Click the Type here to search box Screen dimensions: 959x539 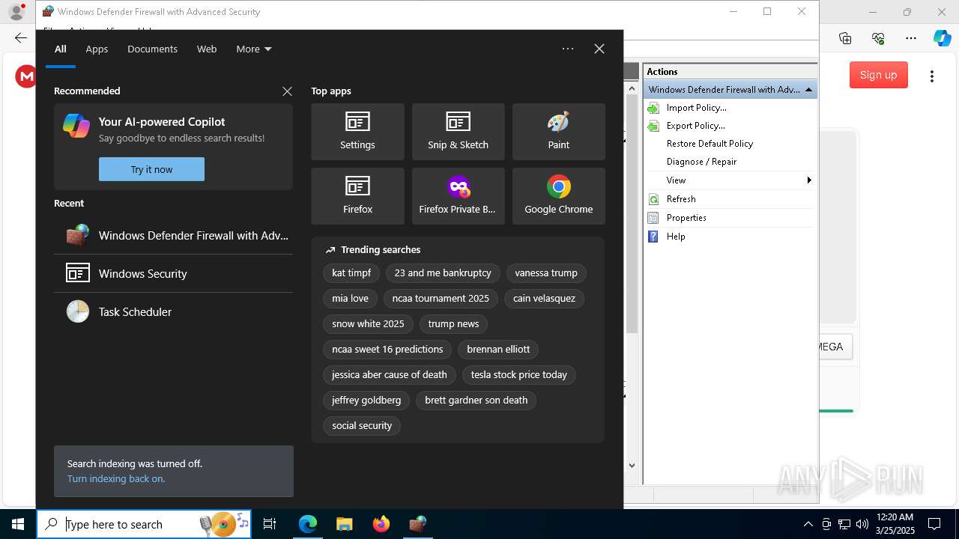pyautogui.click(x=144, y=524)
